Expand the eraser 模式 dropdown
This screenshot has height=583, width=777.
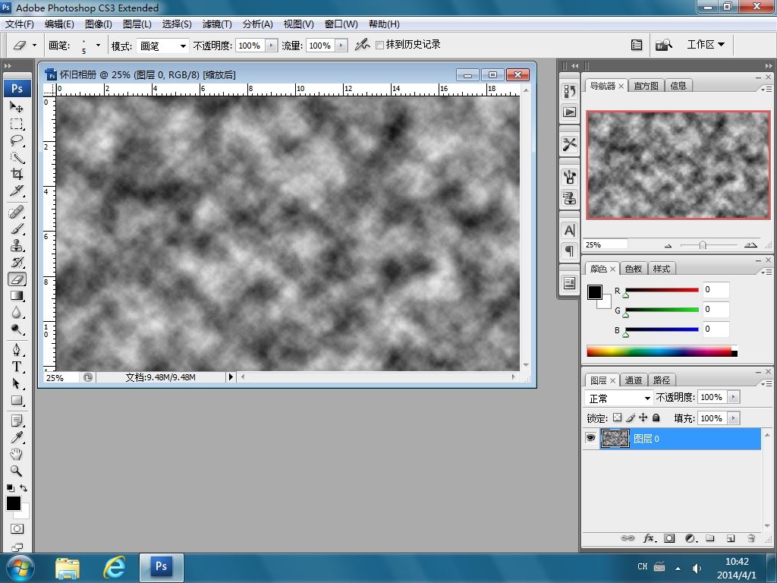pyautogui.click(x=163, y=46)
